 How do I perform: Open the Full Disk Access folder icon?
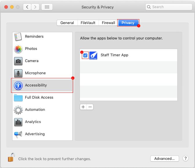[18, 98]
